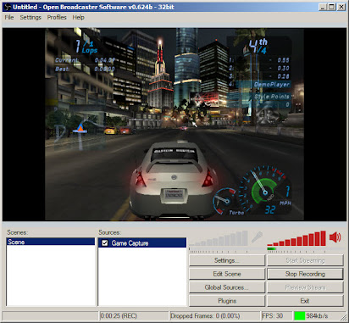The image size is (349, 323).
Task: Open the File menu
Action: (9, 18)
